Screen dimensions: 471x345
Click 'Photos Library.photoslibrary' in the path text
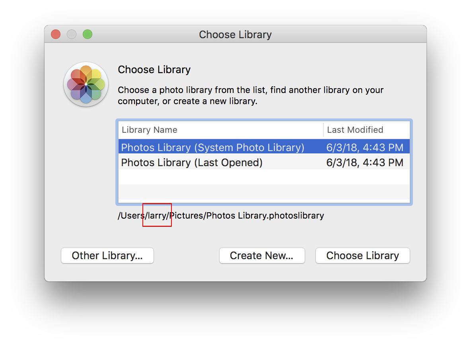[265, 216]
